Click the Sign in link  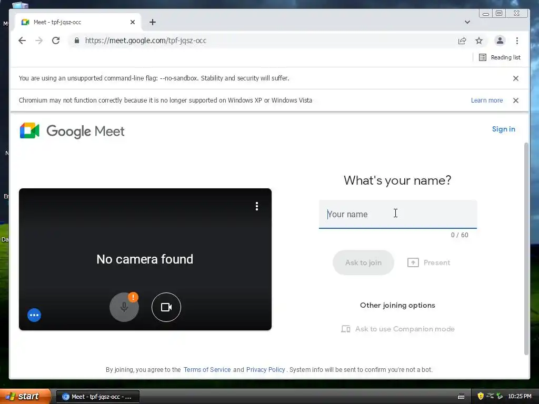pyautogui.click(x=504, y=129)
